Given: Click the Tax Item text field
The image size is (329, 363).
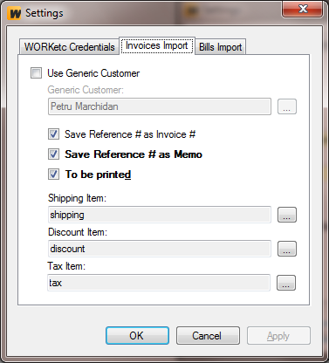Looking at the screenshot, I should tap(159, 283).
